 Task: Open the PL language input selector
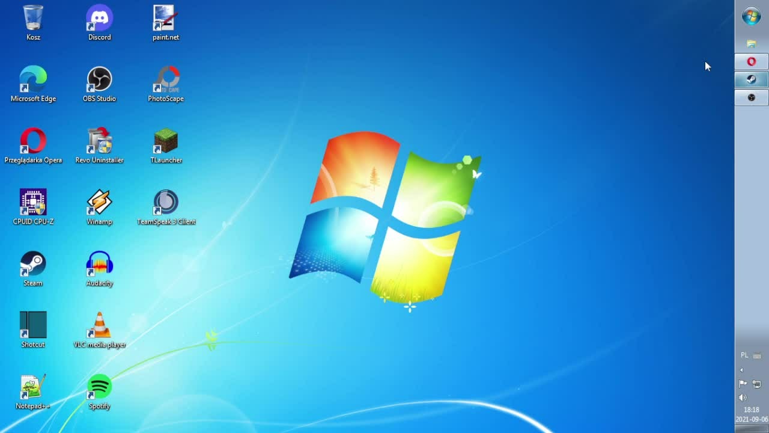(x=744, y=355)
